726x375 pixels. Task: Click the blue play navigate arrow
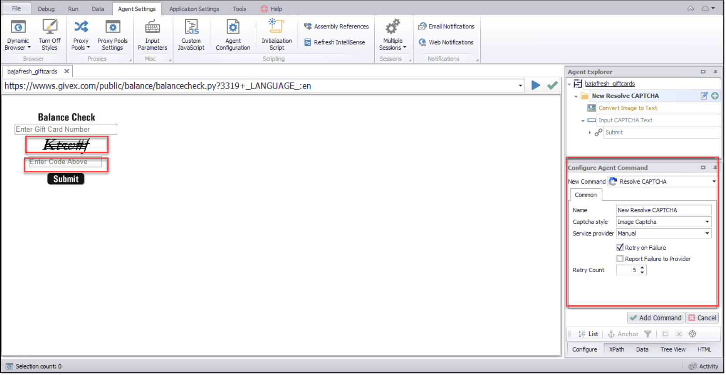click(x=536, y=85)
